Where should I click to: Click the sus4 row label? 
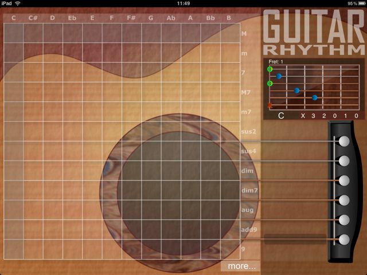[248, 151]
